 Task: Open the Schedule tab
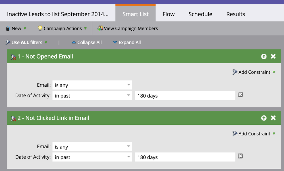200,14
